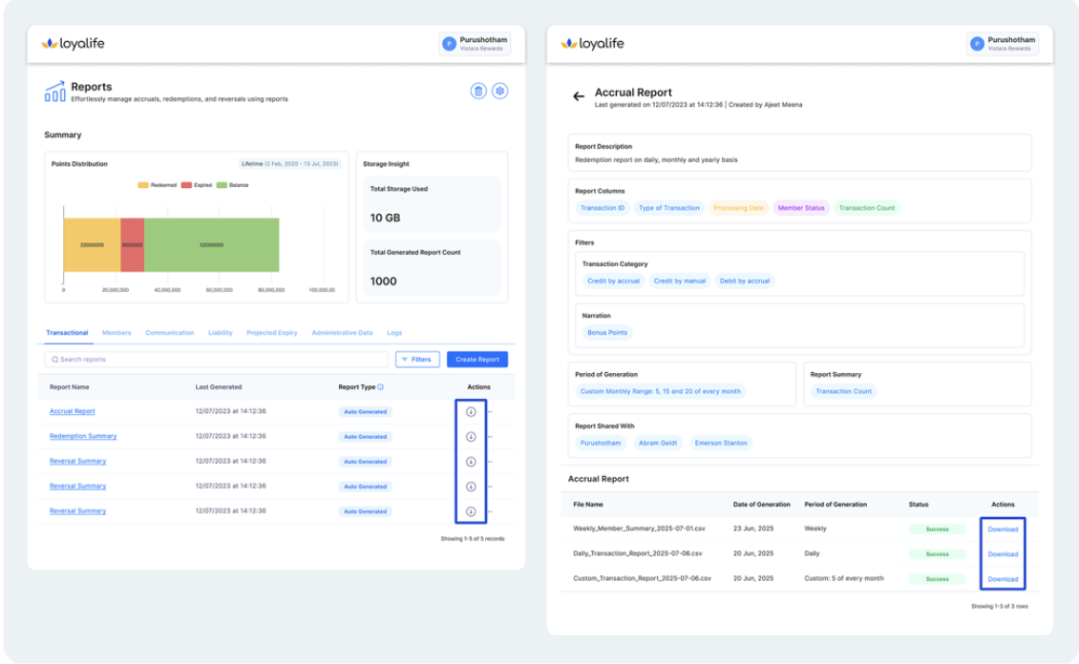Open the settings gear icon on Reports page
The image size is (1079, 664).
(x=500, y=91)
